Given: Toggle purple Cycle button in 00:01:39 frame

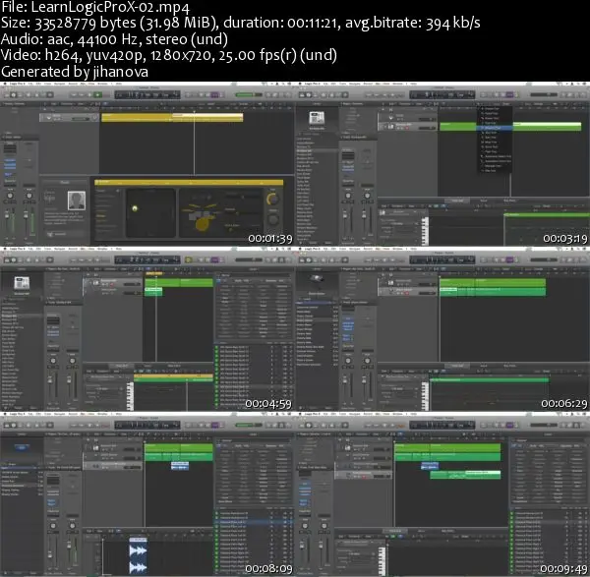Looking at the screenshot, I should coord(214,94).
